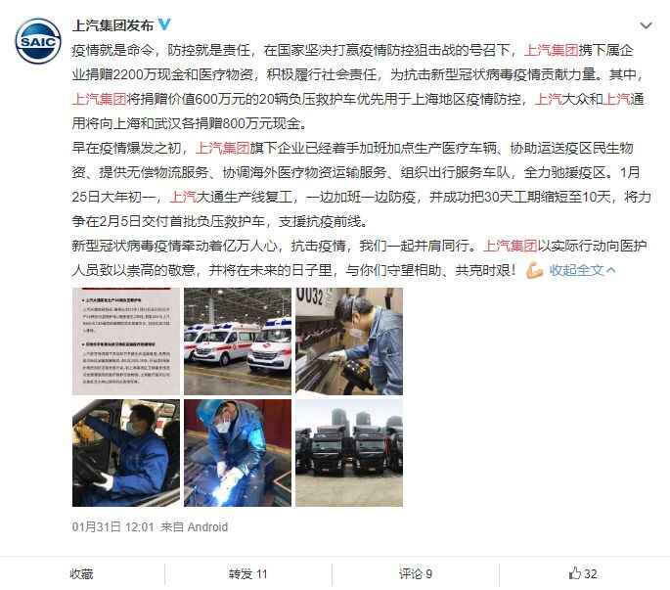Click 收藏 to favorite the post
The height and width of the screenshot is (590, 670).
pos(81,573)
